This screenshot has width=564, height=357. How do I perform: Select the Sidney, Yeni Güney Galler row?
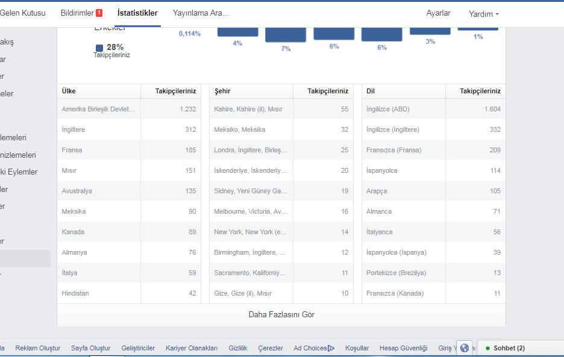coord(281,191)
